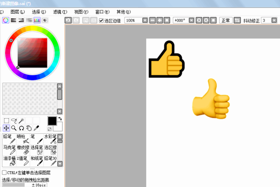Viewport: 280px width, 187px height.
Task: Select the eyedropper color picker tool
Action: click(x=36, y=128)
